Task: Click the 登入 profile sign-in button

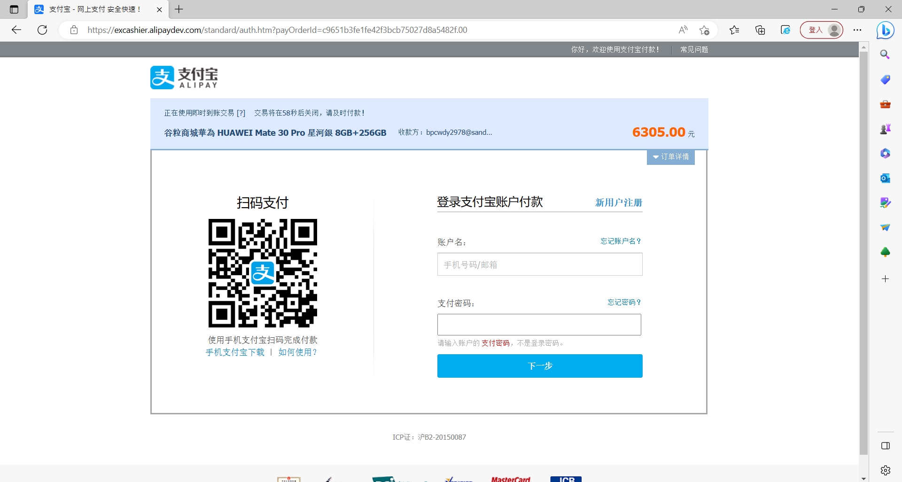Action: click(822, 30)
